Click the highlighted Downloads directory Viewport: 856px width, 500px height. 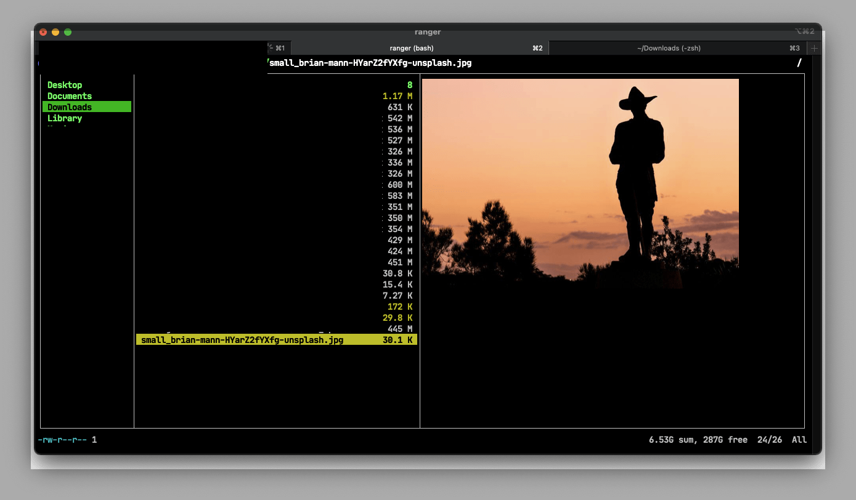point(70,107)
